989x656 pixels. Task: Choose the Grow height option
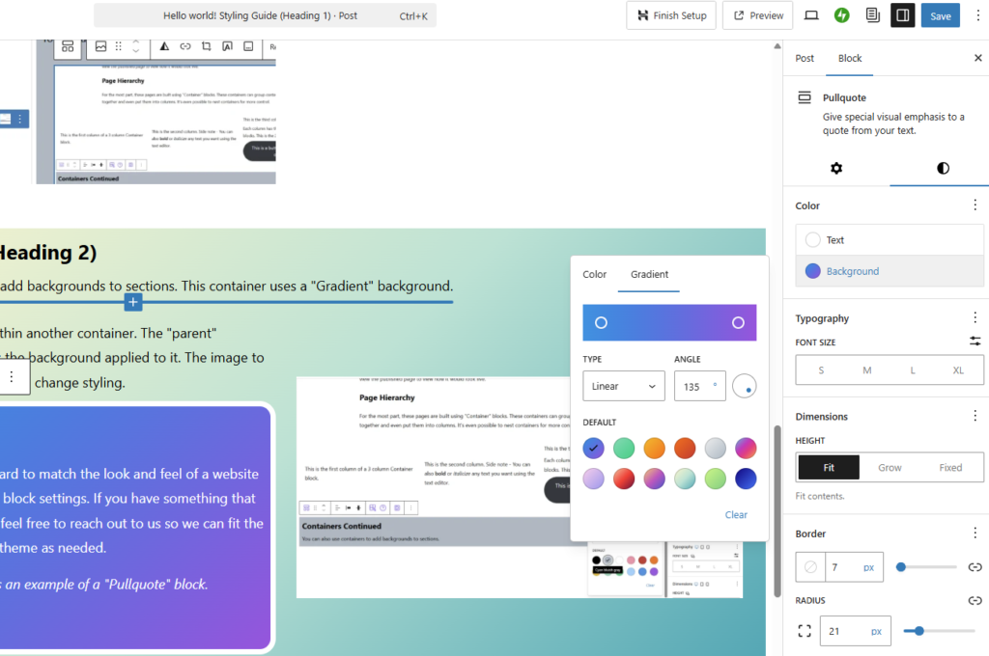coord(890,468)
